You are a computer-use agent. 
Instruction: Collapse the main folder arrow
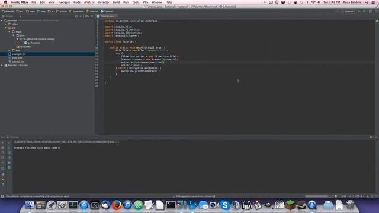click(9, 31)
